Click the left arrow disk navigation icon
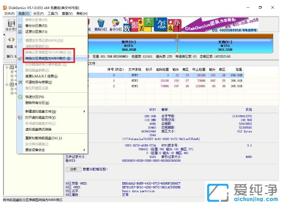 pos(9,40)
